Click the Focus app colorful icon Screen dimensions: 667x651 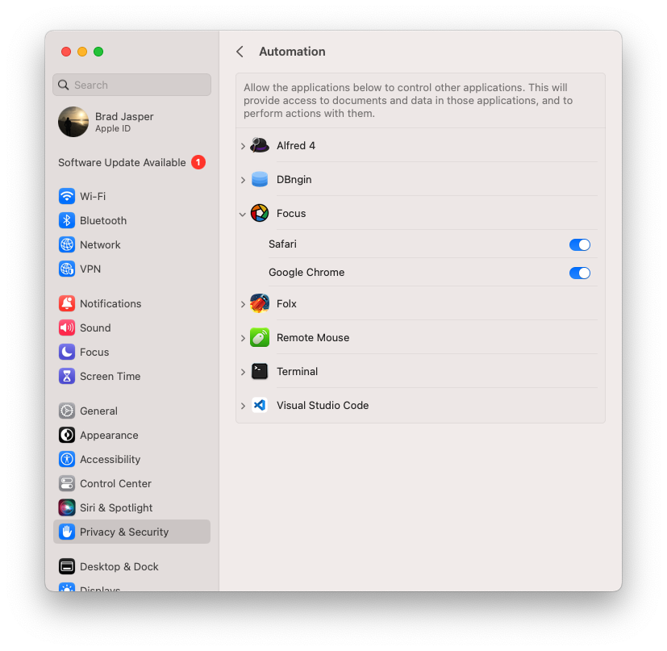[259, 213]
